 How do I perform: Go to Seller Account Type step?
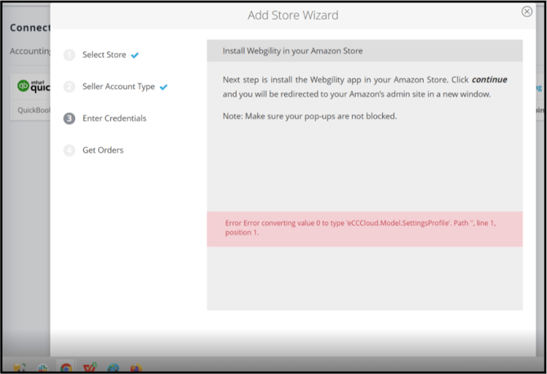tap(118, 87)
